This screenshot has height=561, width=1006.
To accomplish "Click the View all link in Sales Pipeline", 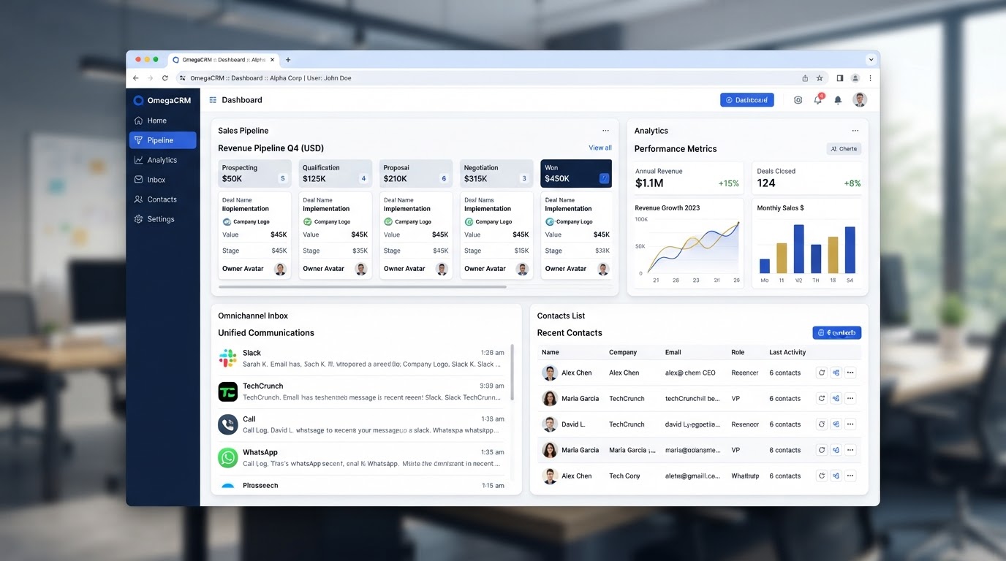I will 600,148.
